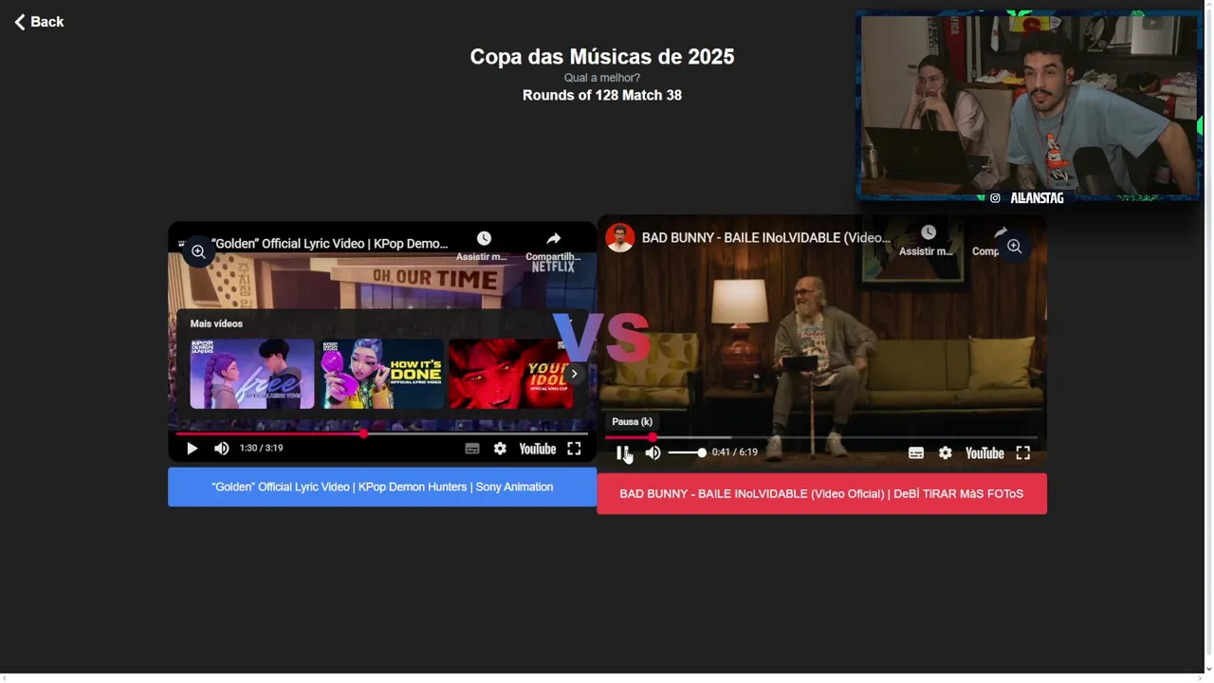
Task: Play the Golden lyric video
Action: pos(192,449)
